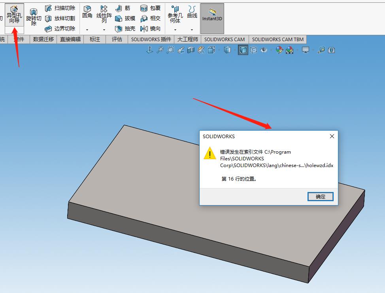385x293 pixels.
Task: Select the 边界切除 boundary cut command
Action: pyautogui.click(x=60, y=29)
